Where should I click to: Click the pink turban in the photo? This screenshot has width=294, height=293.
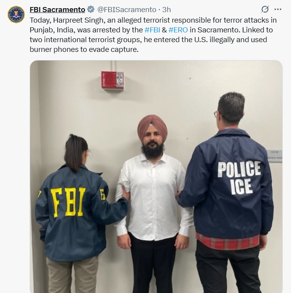tap(152, 126)
